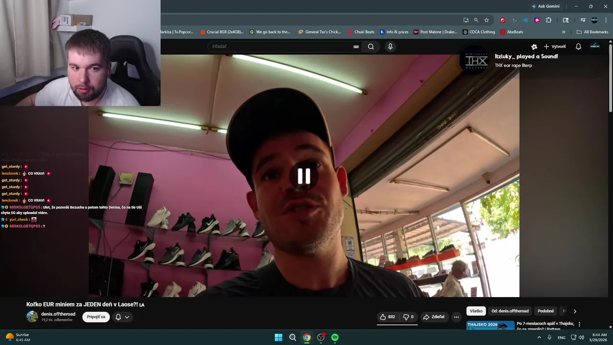Open the We go back to the... bookmark

[270, 32]
